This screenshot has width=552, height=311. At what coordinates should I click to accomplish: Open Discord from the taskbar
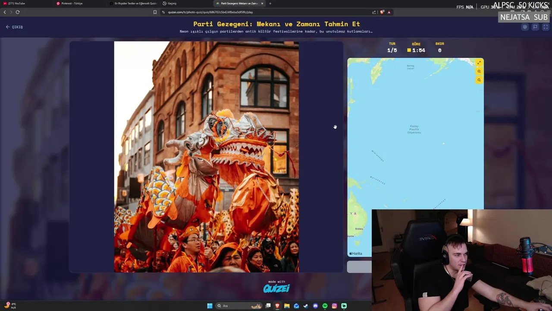(315, 306)
